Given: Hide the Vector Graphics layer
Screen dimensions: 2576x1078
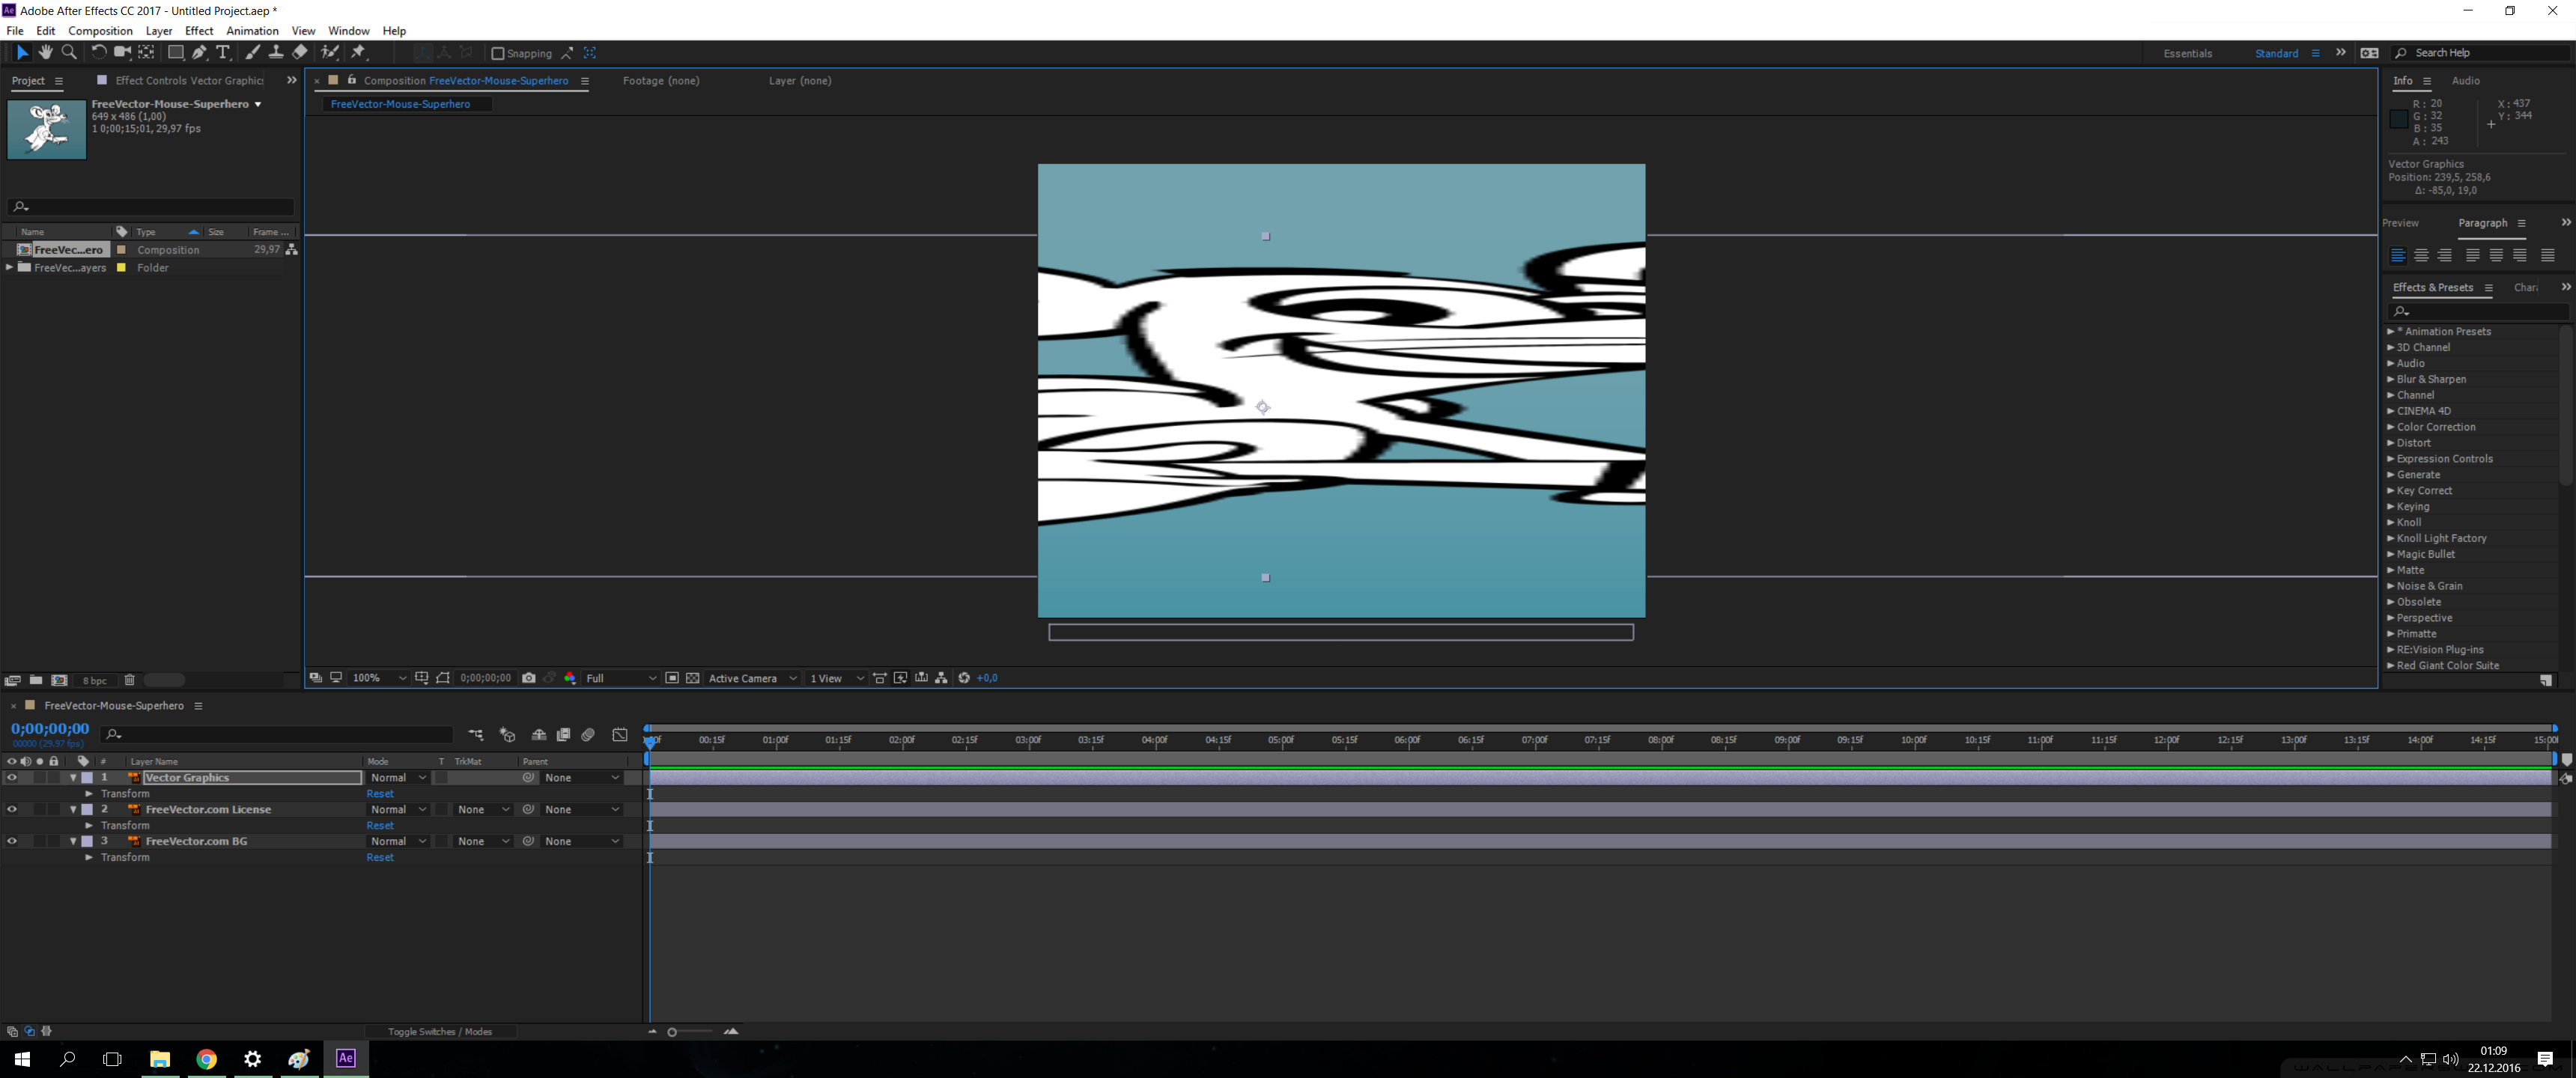Looking at the screenshot, I should pos(12,777).
